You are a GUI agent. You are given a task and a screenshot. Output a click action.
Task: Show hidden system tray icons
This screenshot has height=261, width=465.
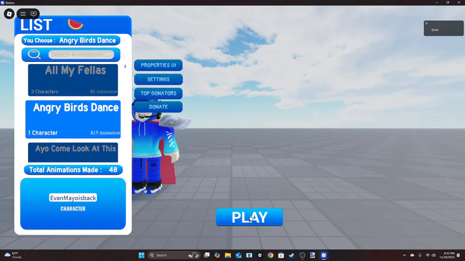coord(404,255)
